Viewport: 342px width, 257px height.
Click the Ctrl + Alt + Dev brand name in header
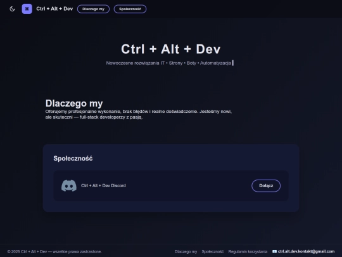click(x=54, y=9)
